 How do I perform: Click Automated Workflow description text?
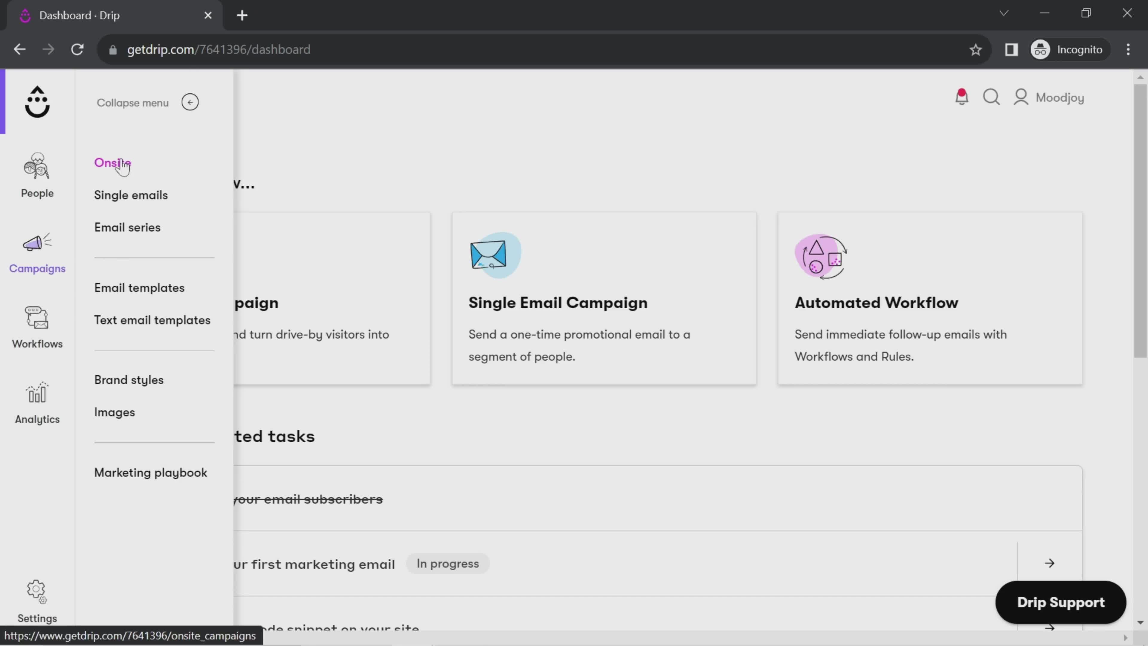(900, 345)
